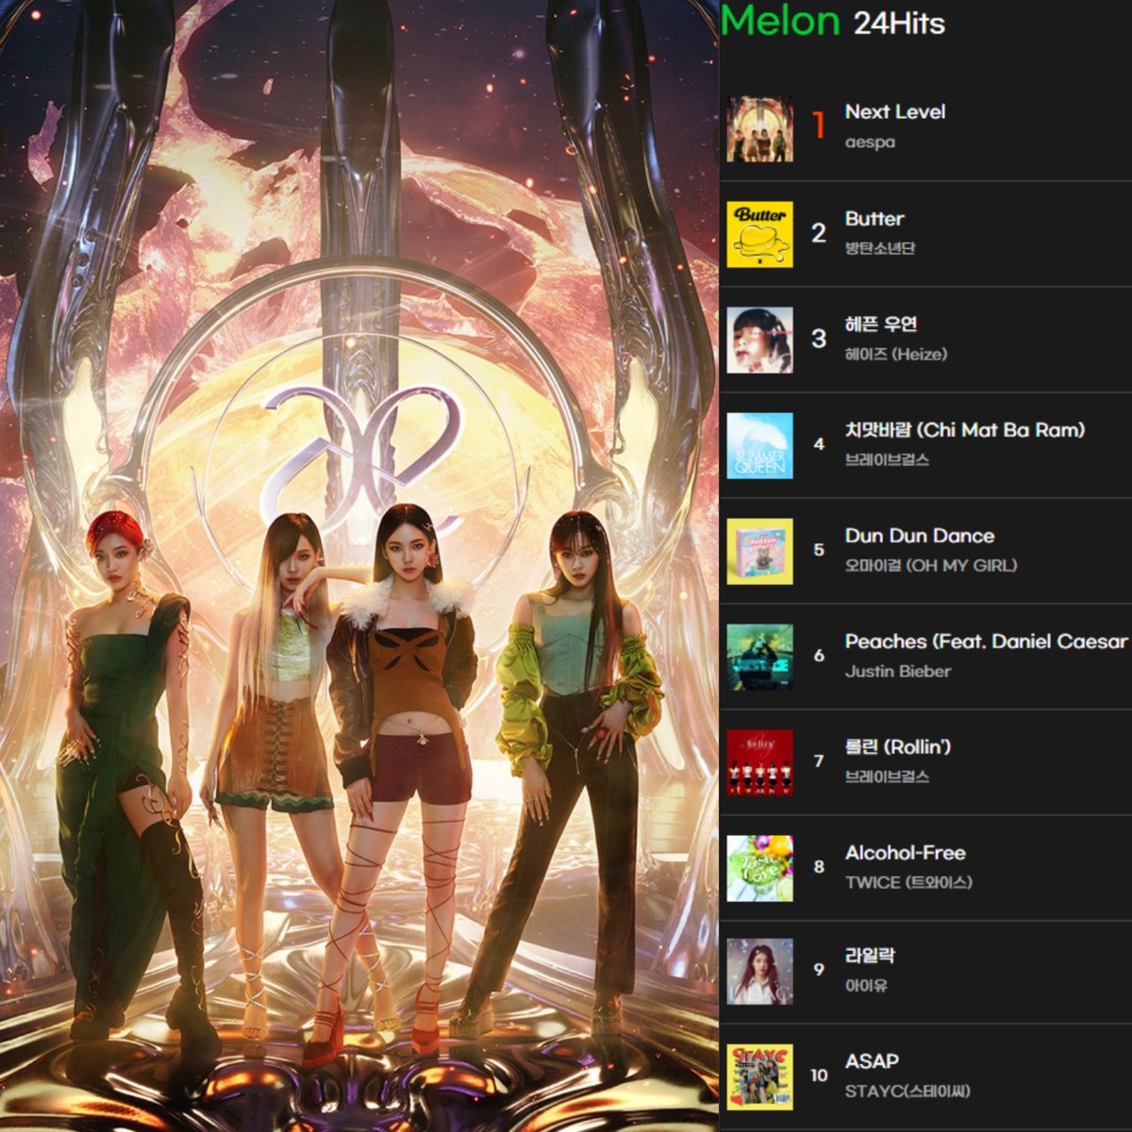The height and width of the screenshot is (1132, 1132).
Task: Select the song title Next Level
Action: pyautogui.click(x=895, y=111)
